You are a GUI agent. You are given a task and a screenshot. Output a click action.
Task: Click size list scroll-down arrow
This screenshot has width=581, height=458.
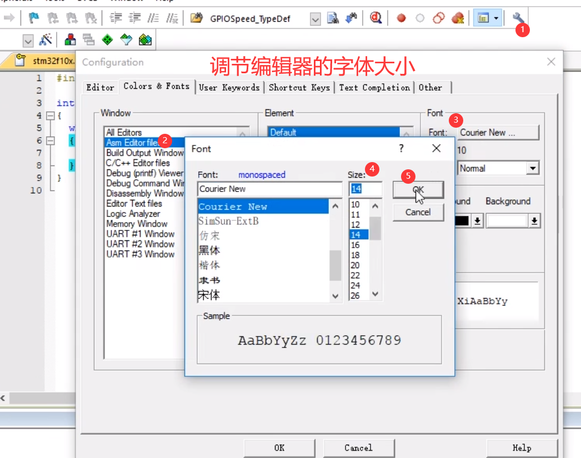click(x=375, y=294)
